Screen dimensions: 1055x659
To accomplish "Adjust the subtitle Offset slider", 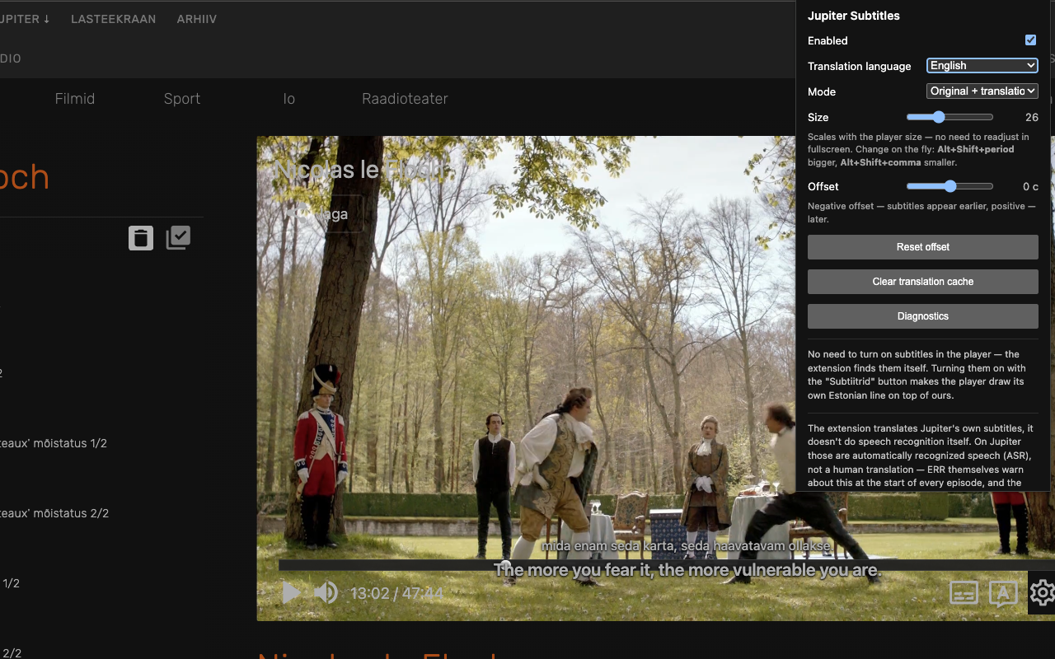I will click(x=949, y=186).
